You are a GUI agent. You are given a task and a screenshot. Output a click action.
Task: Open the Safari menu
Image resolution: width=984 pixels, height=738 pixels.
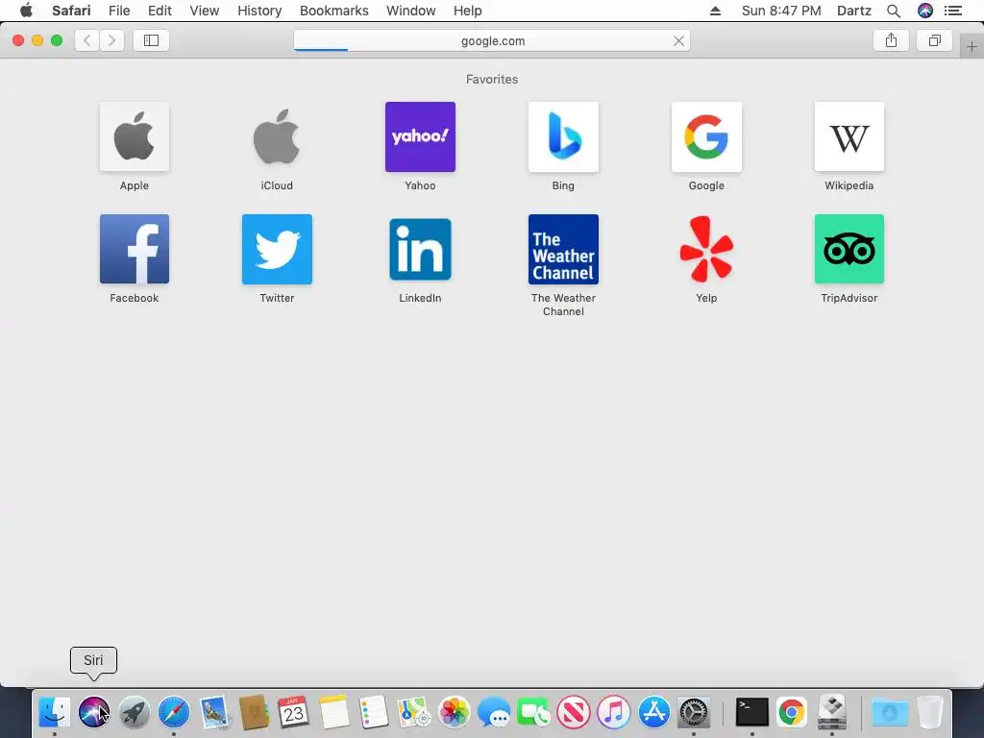click(71, 11)
